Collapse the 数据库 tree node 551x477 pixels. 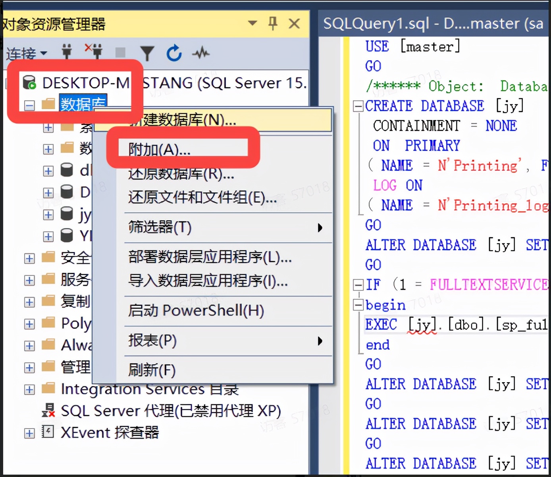coord(29,106)
